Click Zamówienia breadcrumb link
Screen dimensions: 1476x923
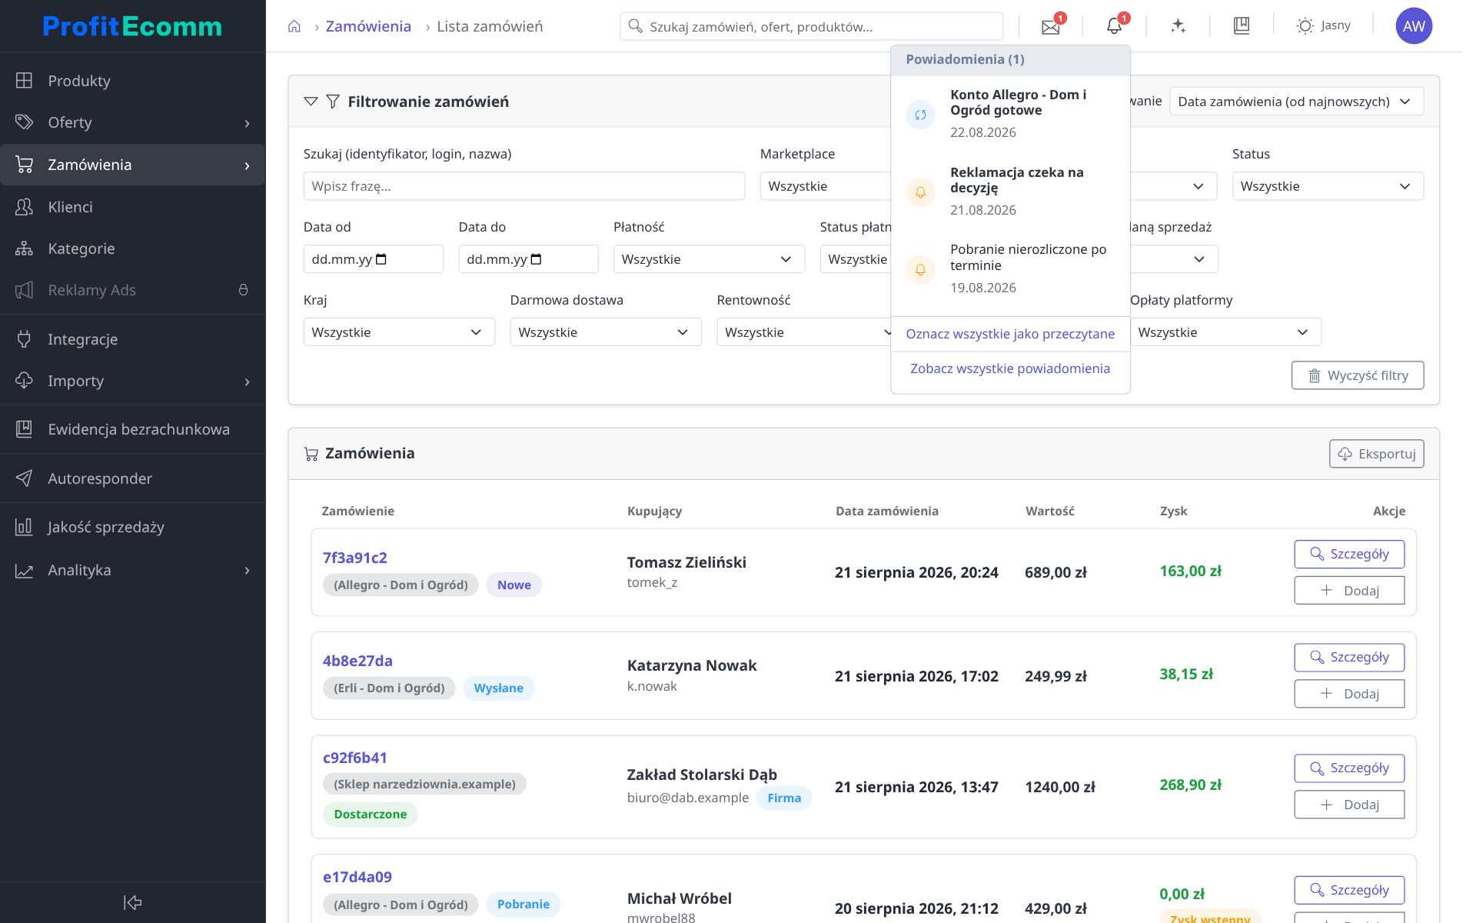(x=368, y=27)
